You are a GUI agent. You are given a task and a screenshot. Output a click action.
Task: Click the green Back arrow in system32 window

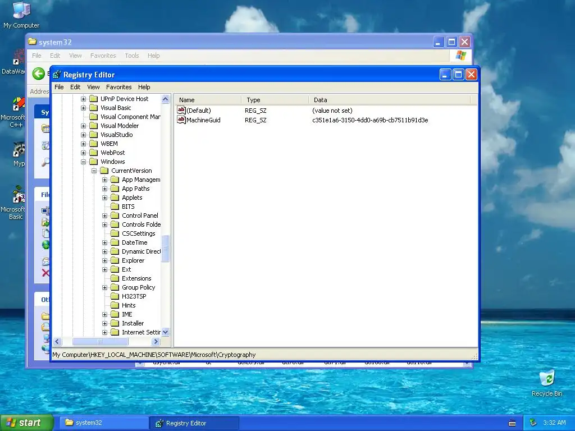(x=39, y=74)
